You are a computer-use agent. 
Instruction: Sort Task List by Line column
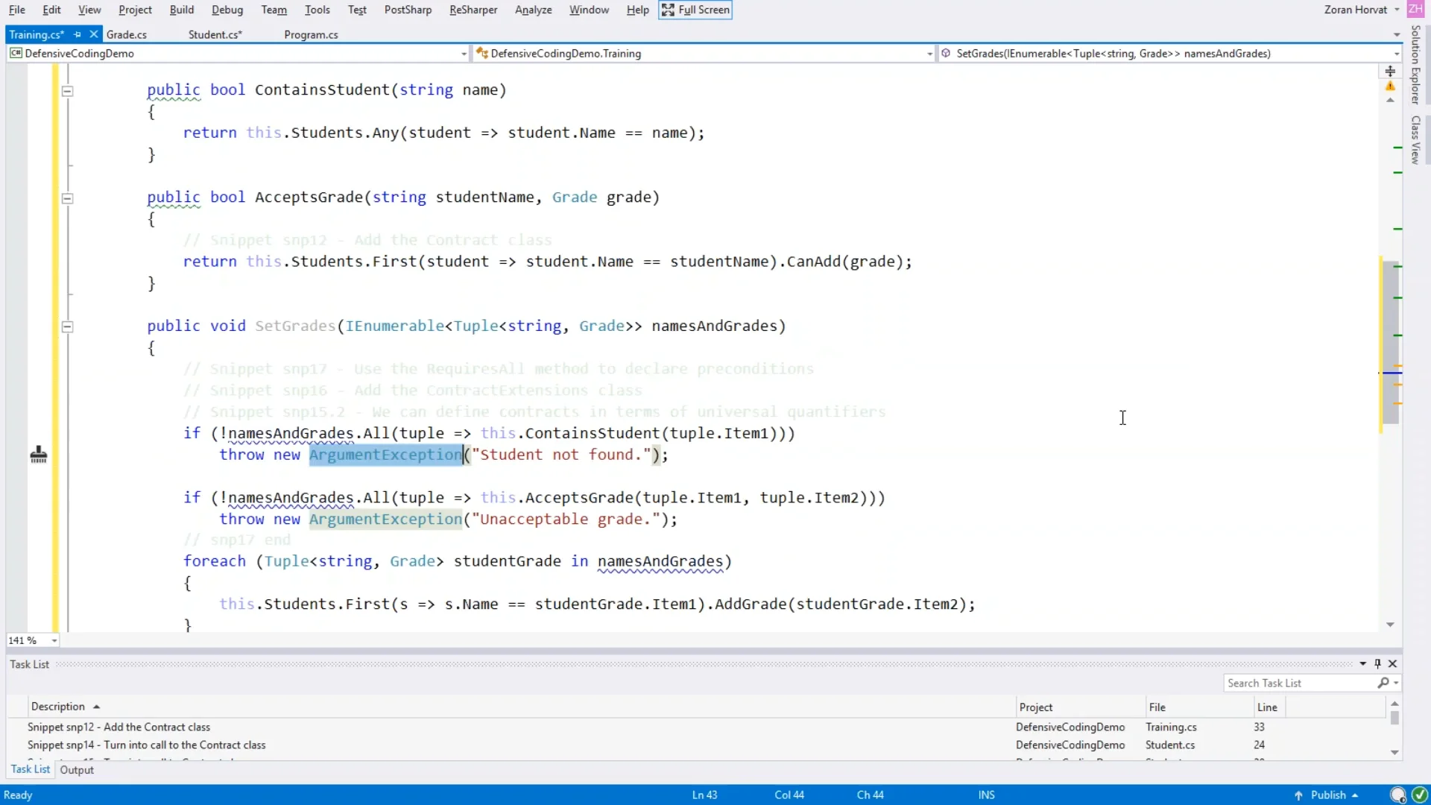[1270, 707]
